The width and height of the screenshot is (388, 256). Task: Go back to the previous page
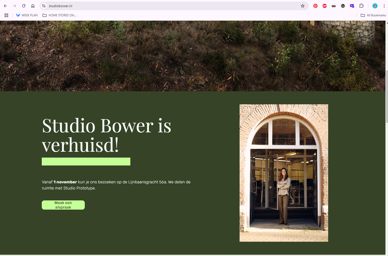pos(5,6)
